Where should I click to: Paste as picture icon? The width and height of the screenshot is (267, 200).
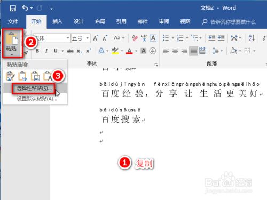35,76
